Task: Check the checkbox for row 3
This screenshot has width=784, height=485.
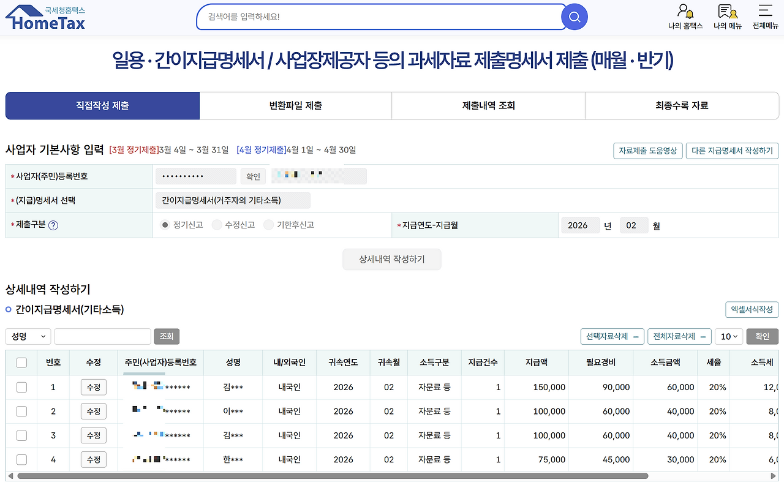Action: 21,435
